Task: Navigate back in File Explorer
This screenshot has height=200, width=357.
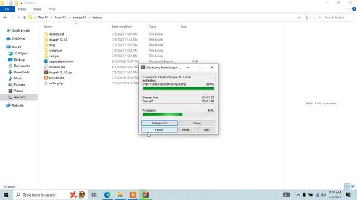Action: click(5, 17)
